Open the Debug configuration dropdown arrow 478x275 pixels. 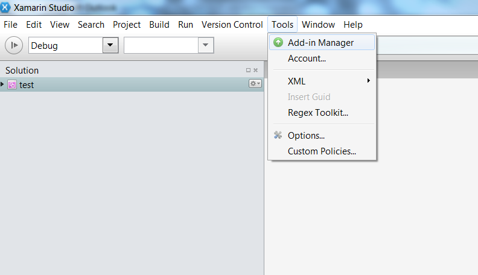[x=110, y=45]
